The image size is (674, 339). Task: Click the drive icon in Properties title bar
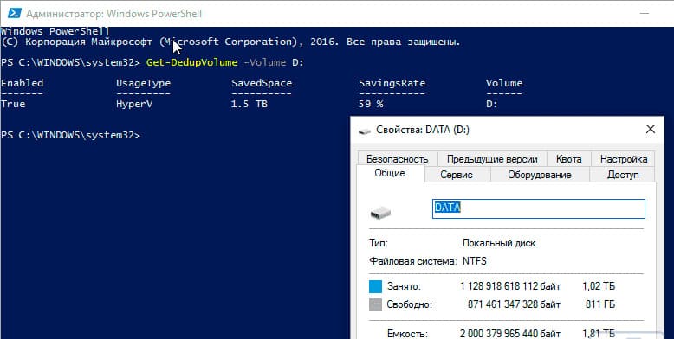tap(365, 131)
